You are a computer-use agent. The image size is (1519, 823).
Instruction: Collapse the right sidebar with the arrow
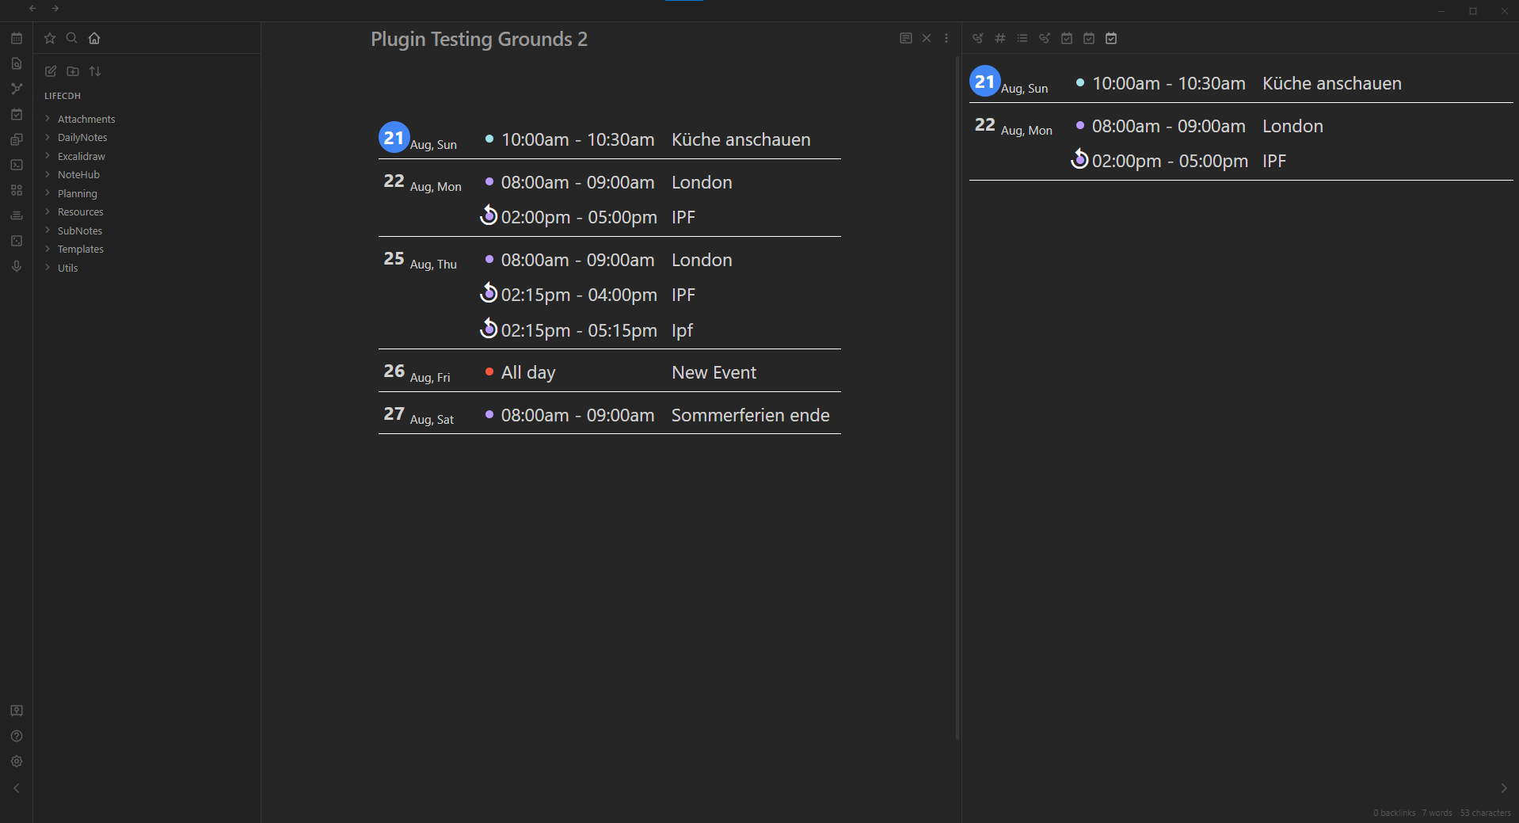[1504, 788]
